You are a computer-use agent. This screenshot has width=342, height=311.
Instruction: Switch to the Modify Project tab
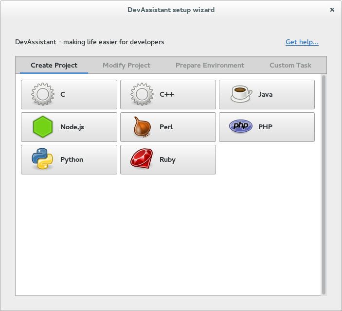point(126,65)
